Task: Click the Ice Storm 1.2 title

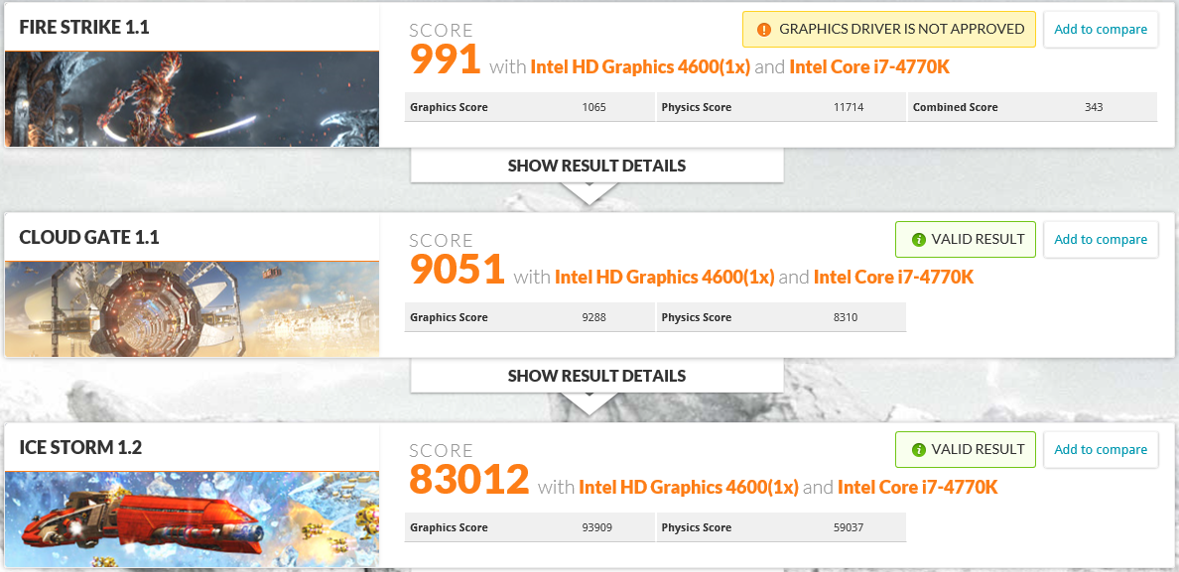Action: click(80, 448)
